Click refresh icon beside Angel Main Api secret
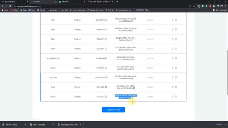Image resolution: width=228 pixels, height=128 pixels. coord(134,59)
